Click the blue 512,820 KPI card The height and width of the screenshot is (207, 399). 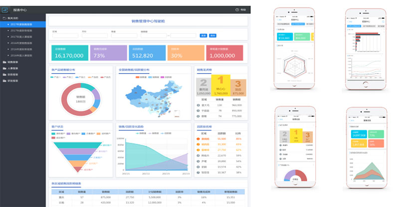pos(147,53)
